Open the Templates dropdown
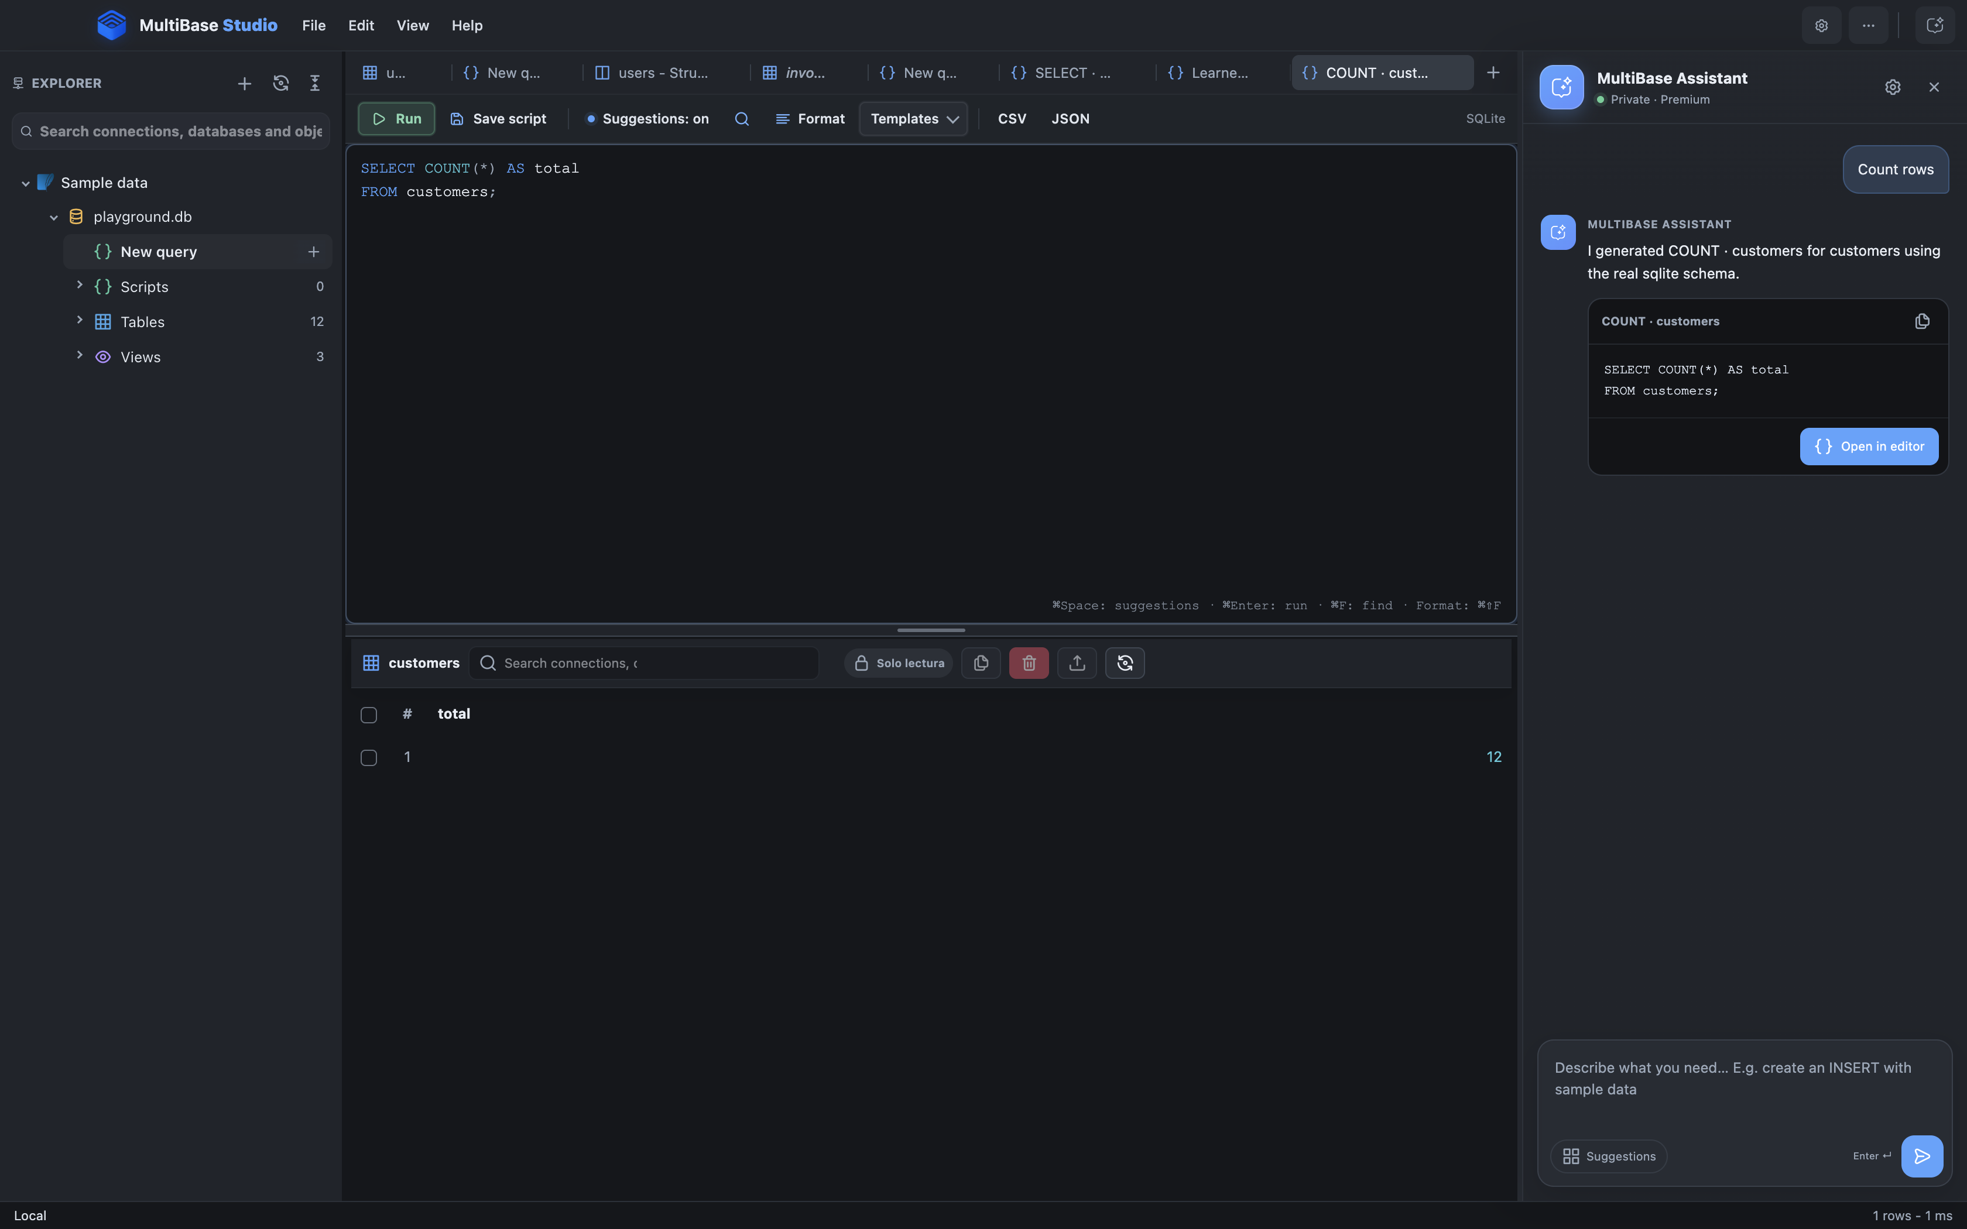Image resolution: width=1967 pixels, height=1229 pixels. [914, 119]
